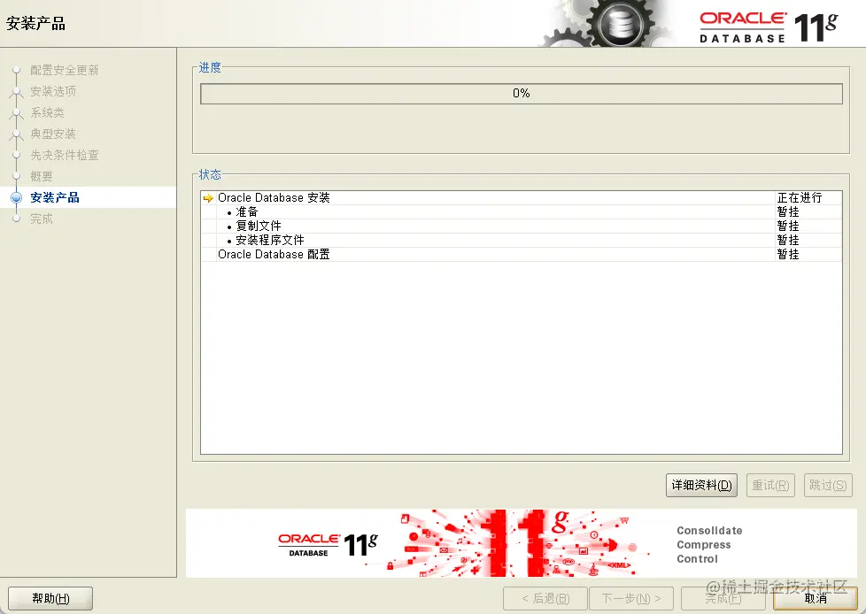Select the 完成 step in sidebar
Screen dimensions: 866x614
pos(42,219)
